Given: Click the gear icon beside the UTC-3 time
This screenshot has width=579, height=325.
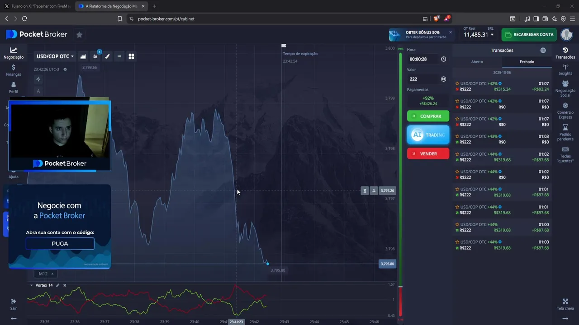Looking at the screenshot, I should click(65, 70).
